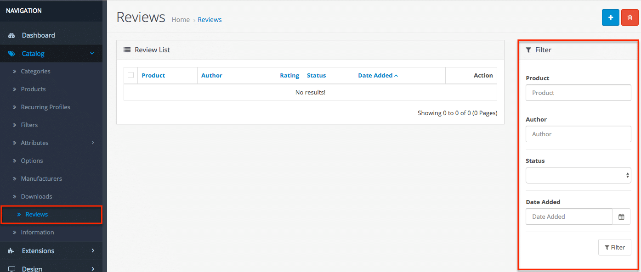Viewport: 641px width, 272px height.
Task: Click the 'No results!' table text
Action: [x=310, y=92]
